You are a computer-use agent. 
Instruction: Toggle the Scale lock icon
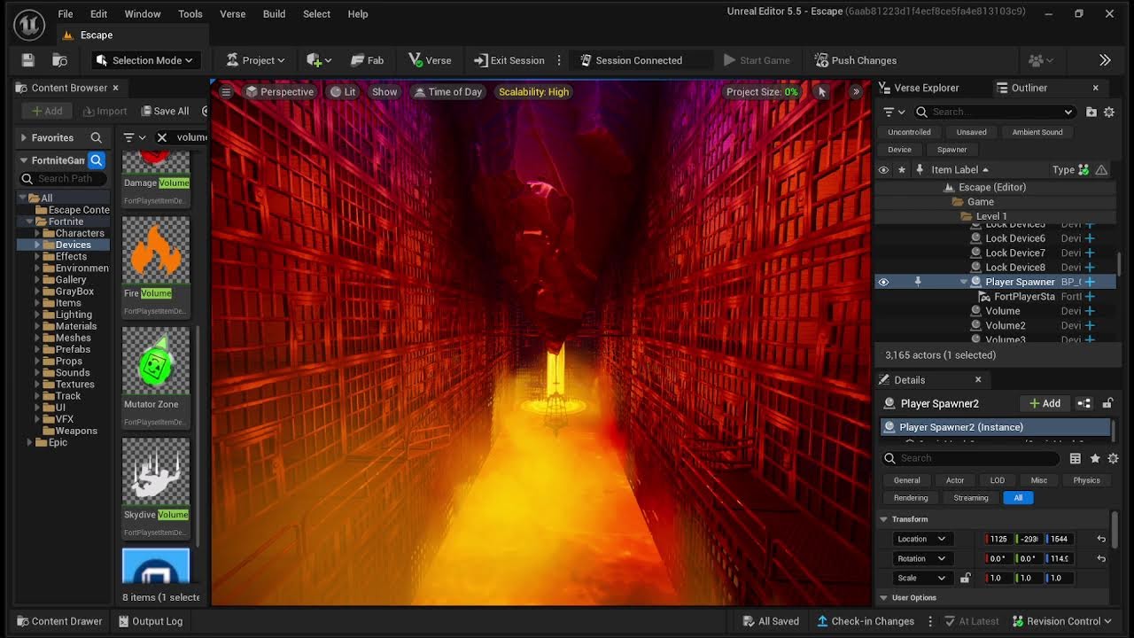(966, 578)
